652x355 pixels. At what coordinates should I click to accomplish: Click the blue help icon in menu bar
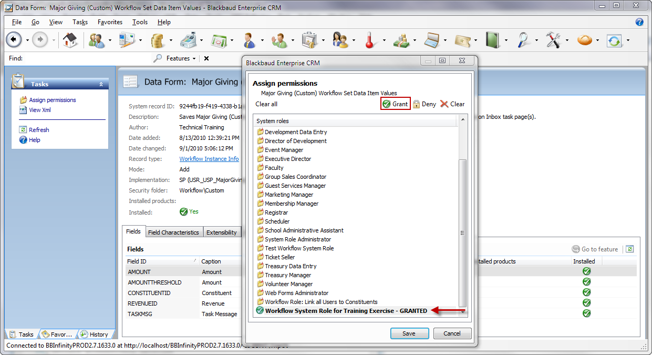pyautogui.click(x=639, y=22)
